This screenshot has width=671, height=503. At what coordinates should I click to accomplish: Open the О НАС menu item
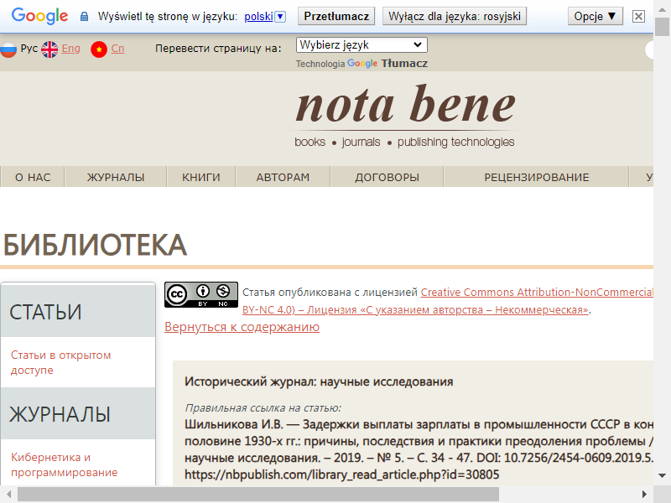click(33, 177)
